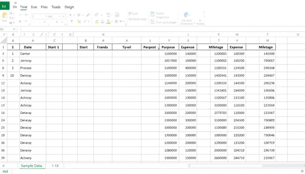Open the Deigh ribbon tab
The width and height of the screenshot is (305, 174).
click(69, 7)
